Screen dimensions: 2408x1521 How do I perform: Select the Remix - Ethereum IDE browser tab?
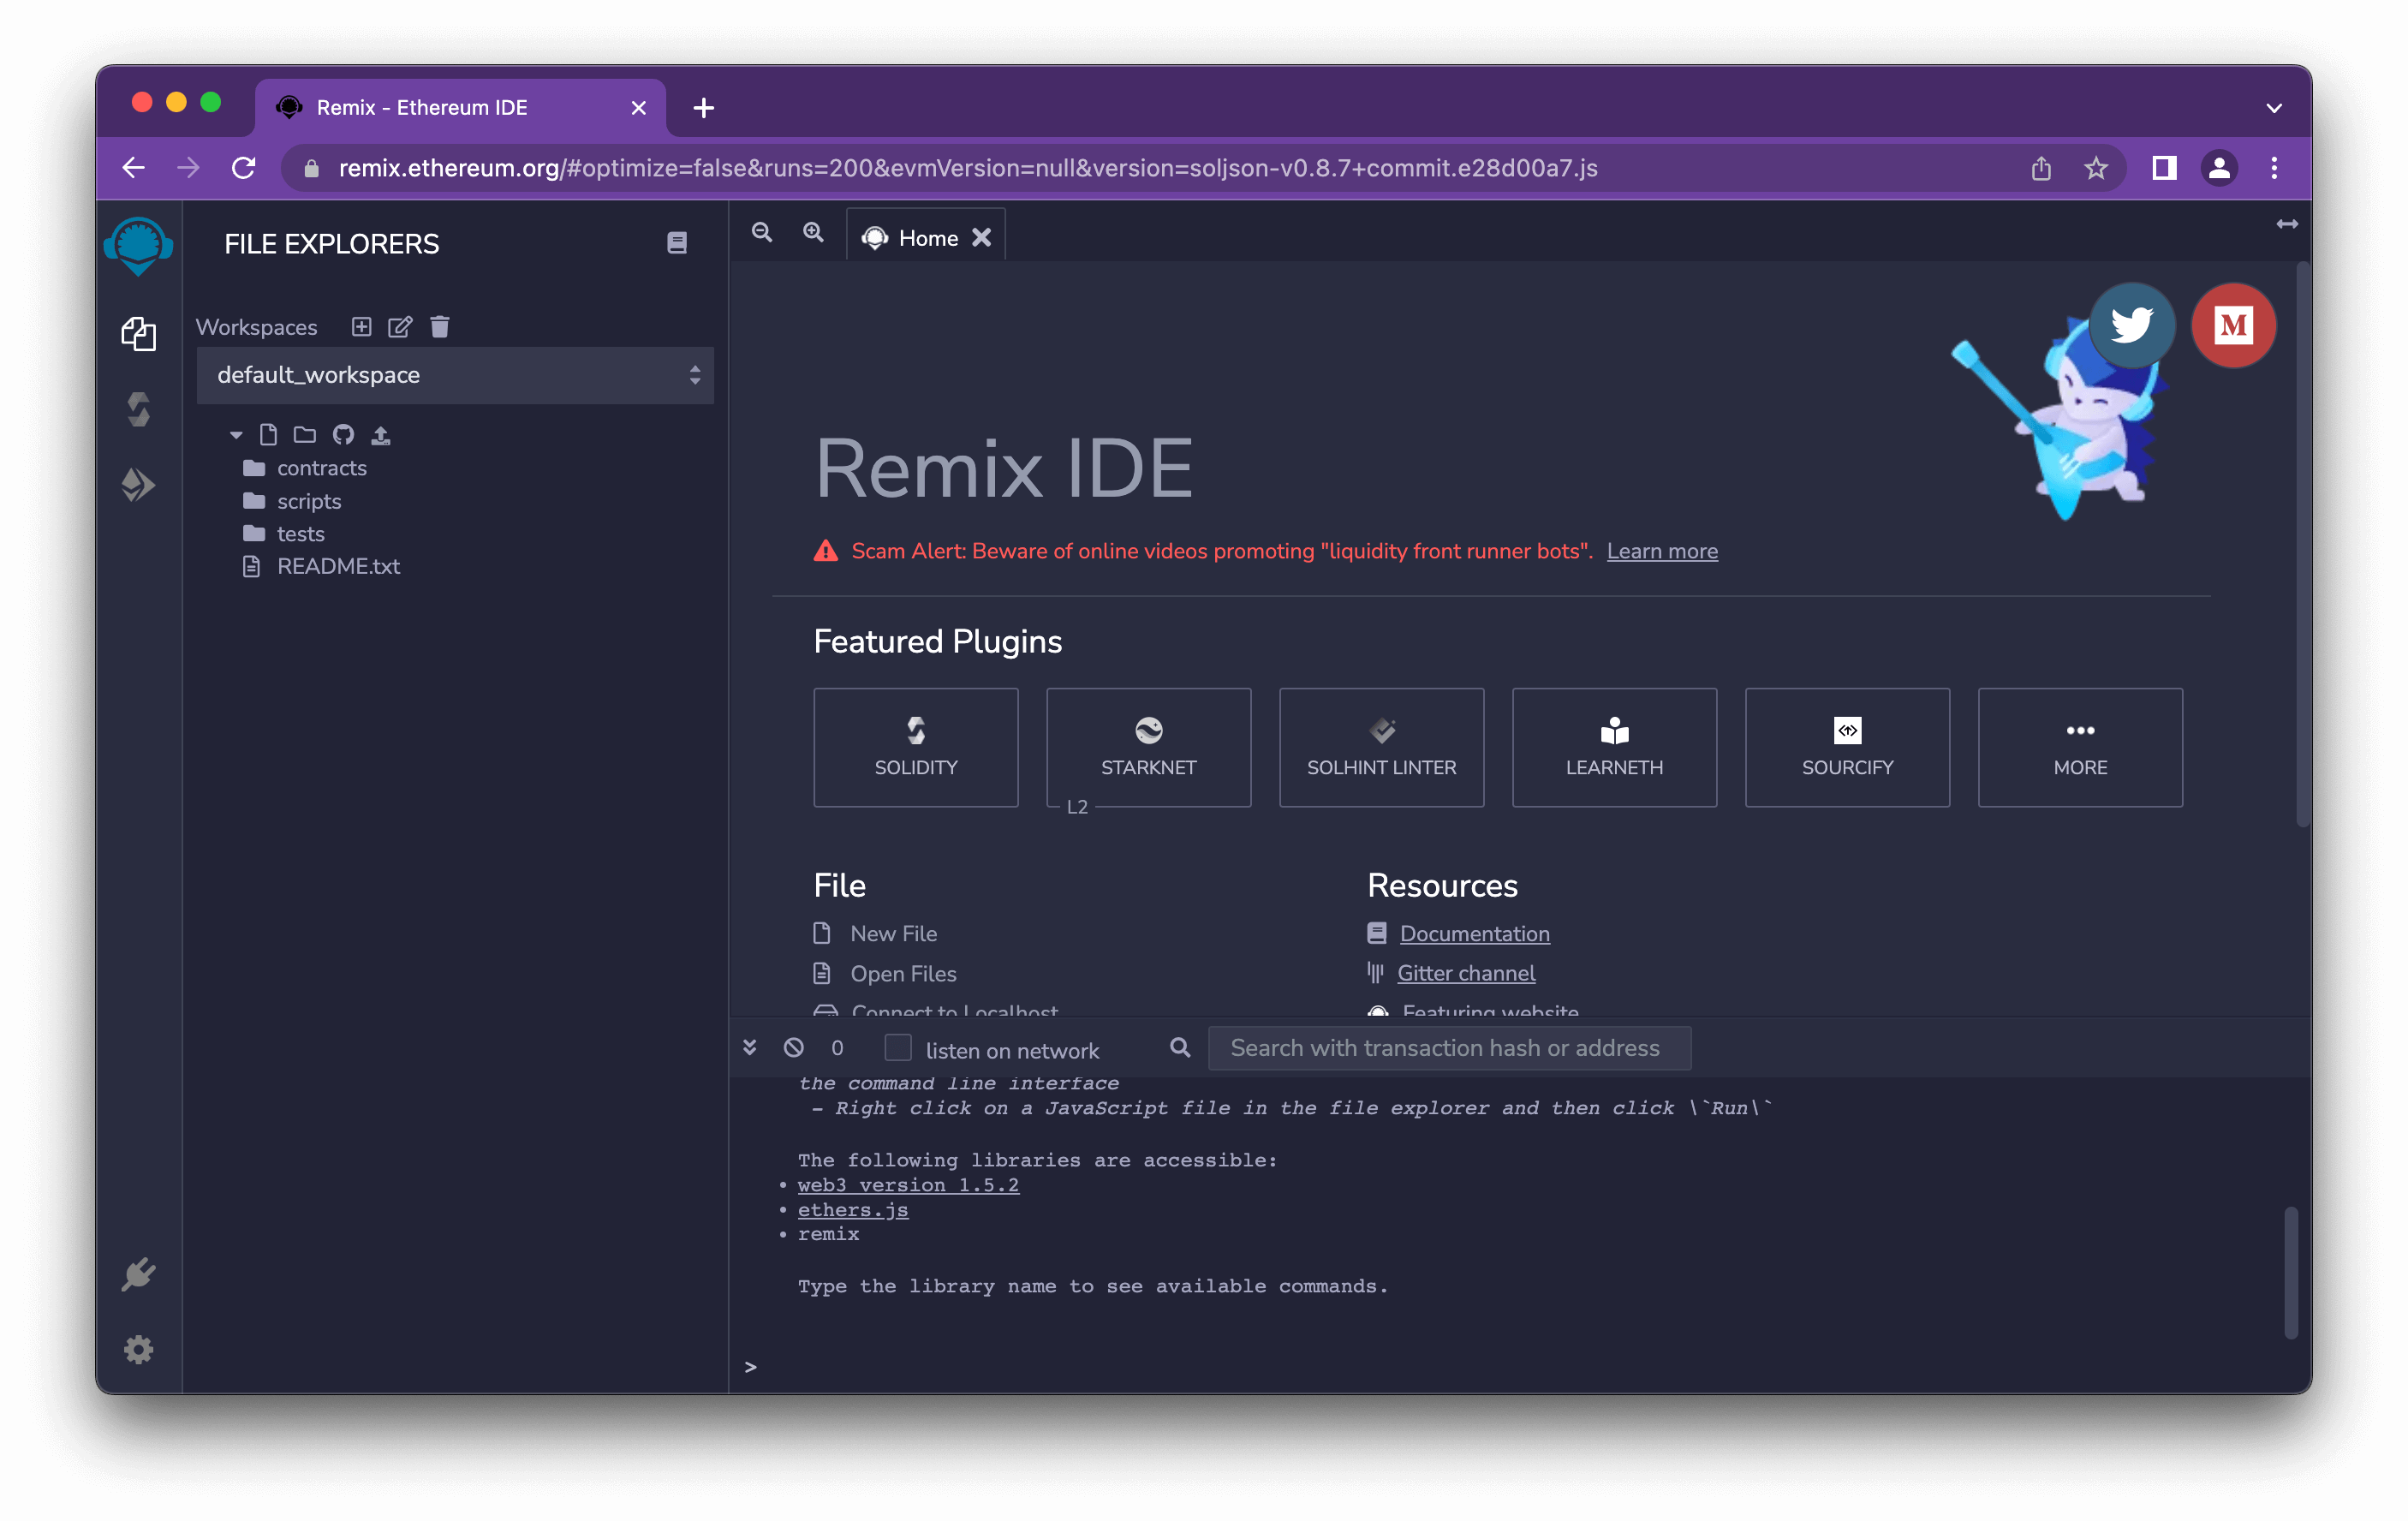[461, 107]
